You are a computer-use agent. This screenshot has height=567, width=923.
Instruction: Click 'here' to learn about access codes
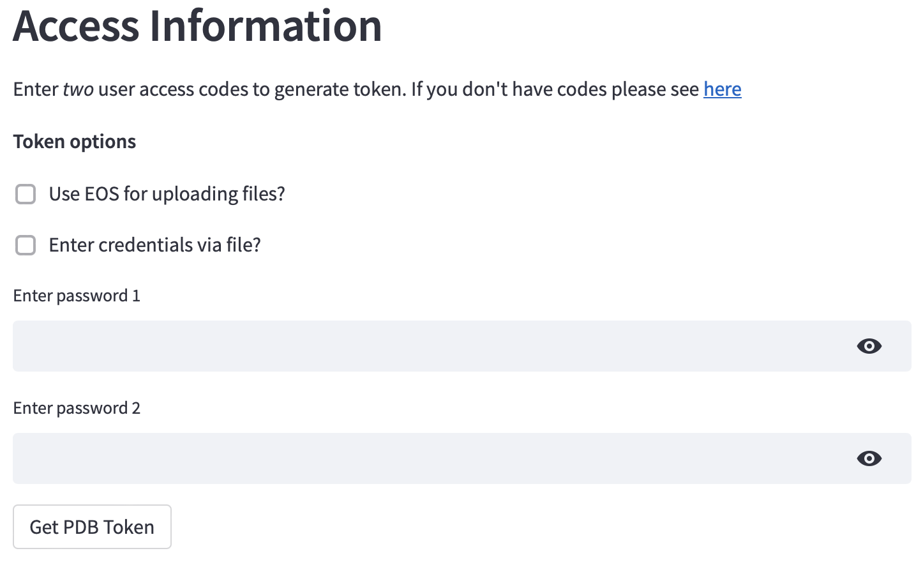tap(722, 89)
